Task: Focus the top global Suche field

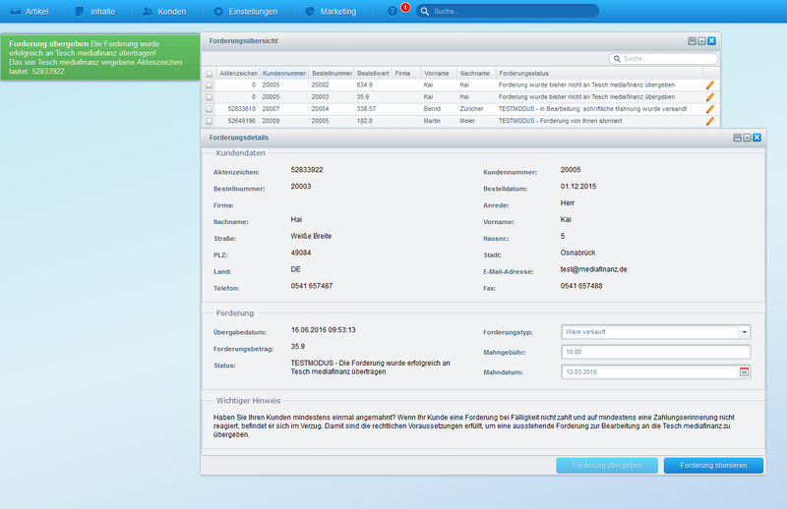Action: pos(508,11)
